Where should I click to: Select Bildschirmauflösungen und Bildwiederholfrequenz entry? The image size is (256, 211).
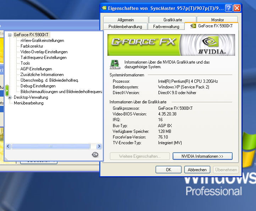coord(61,92)
